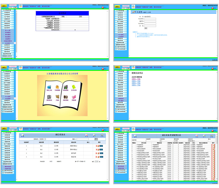The width and height of the screenshot is (219, 188).
Task: Click search submit button in 通信设备表
Action: (96, 139)
